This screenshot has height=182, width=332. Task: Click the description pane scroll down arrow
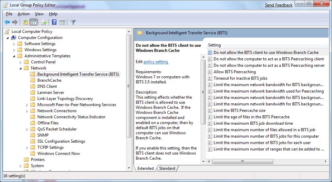[203, 162]
